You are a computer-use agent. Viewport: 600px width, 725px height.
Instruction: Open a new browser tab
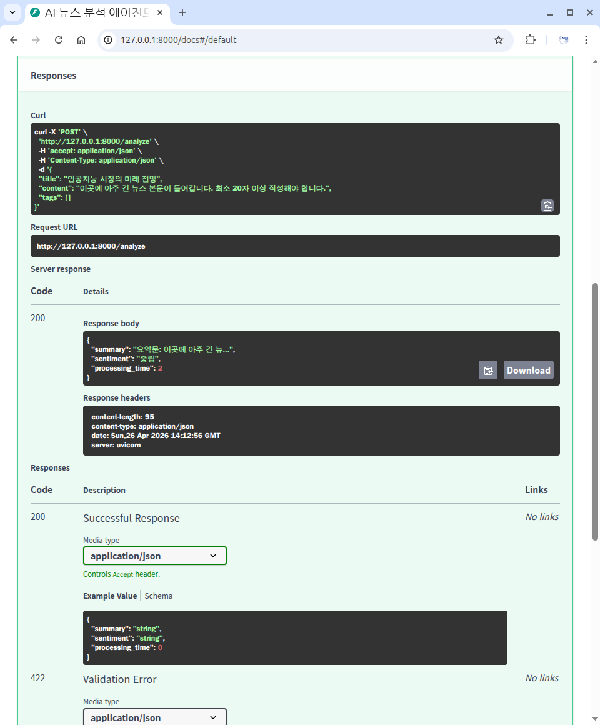tap(182, 12)
